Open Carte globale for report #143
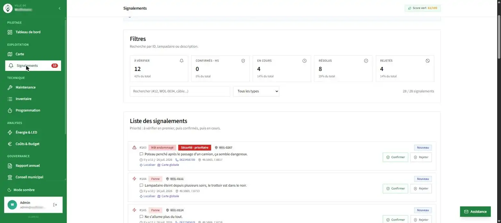Image resolution: width=501 pixels, height=223 pixels. pos(168,165)
